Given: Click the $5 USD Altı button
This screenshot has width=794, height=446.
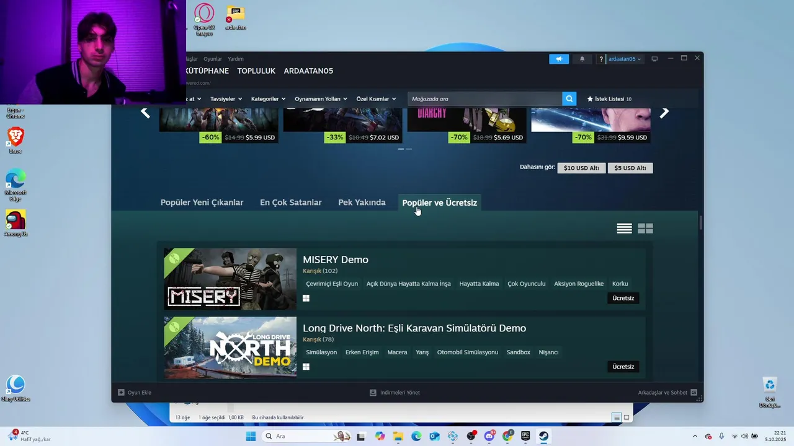Looking at the screenshot, I should pyautogui.click(x=630, y=168).
